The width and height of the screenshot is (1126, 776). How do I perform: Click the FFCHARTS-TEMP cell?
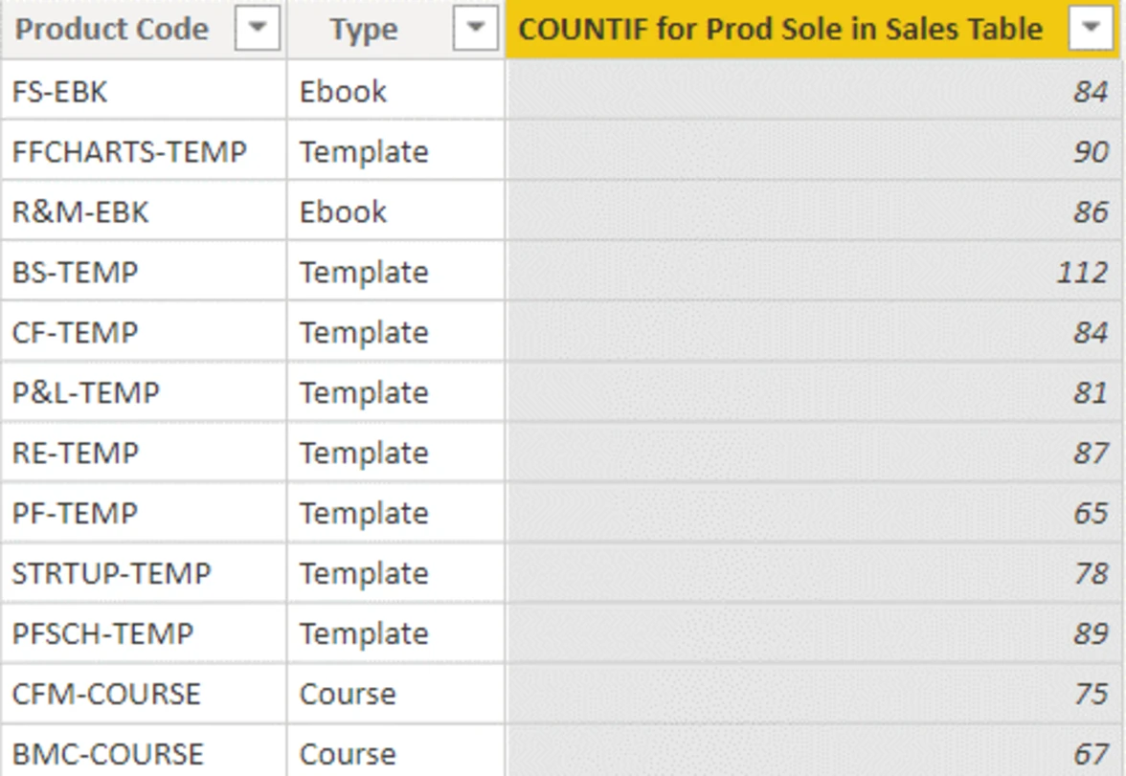click(x=128, y=152)
